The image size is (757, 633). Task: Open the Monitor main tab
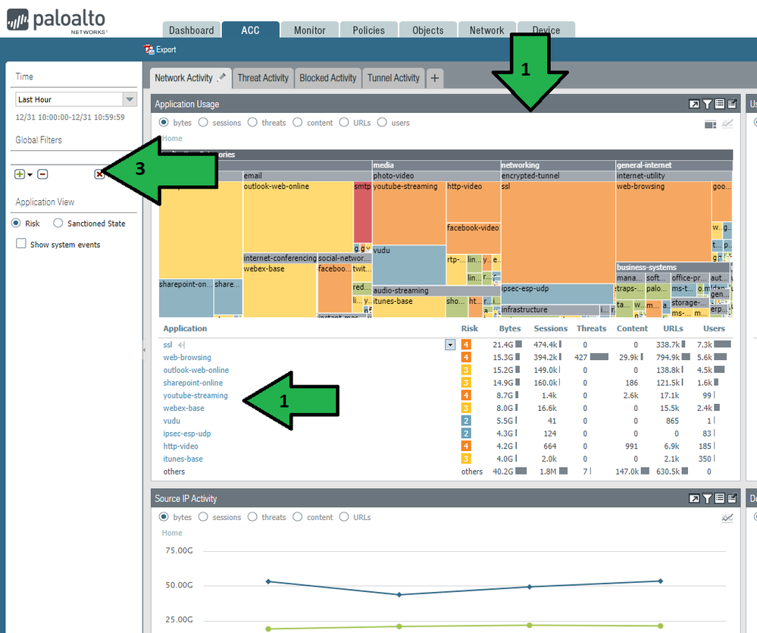pos(309,30)
